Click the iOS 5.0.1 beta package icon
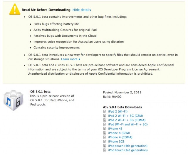The height and width of the screenshot is (156, 188). point(14,100)
